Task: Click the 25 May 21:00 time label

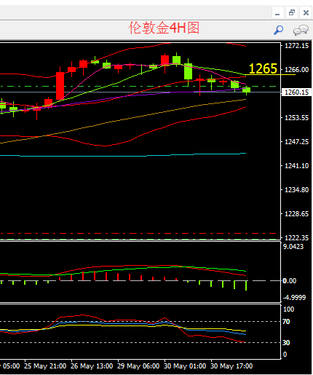Action: pyautogui.click(x=45, y=366)
